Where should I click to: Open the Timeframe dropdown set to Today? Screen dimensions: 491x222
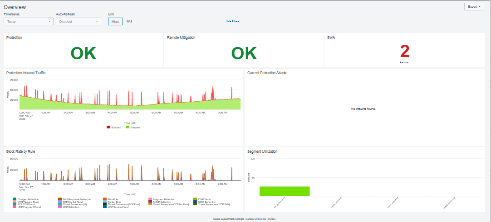[x=28, y=21]
